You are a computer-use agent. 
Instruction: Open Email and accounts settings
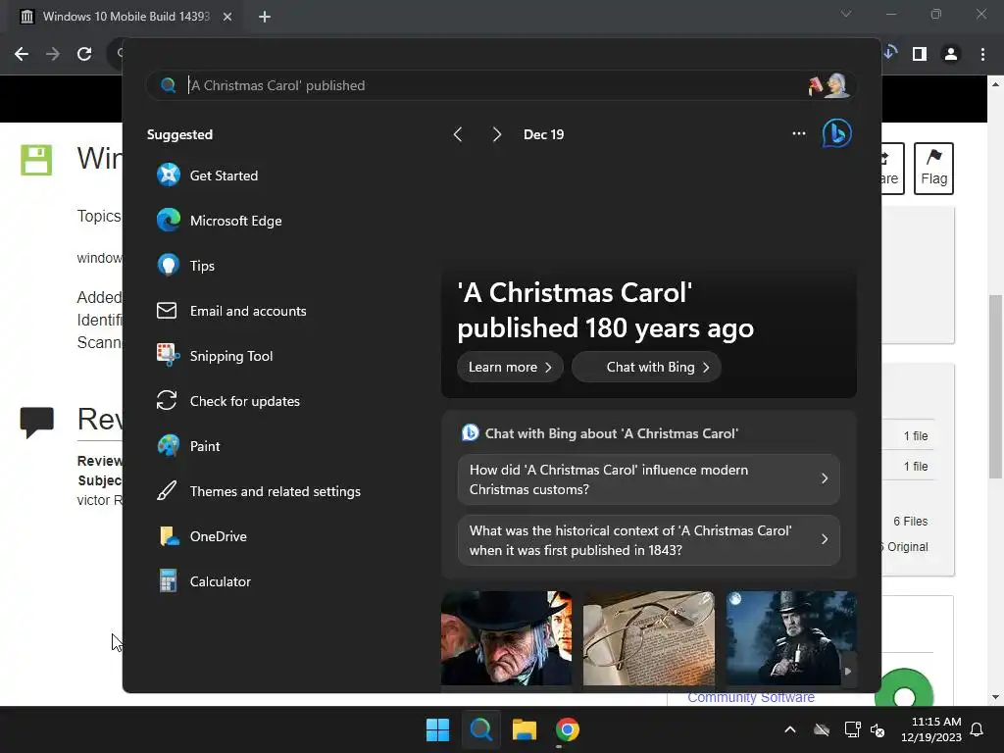(231, 311)
